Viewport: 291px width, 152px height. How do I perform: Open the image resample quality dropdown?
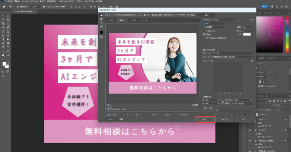[243, 104]
